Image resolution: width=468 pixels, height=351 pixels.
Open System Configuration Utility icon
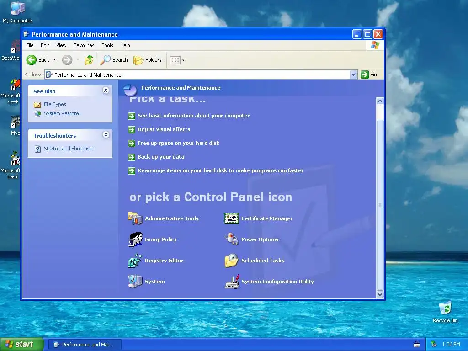tap(232, 282)
